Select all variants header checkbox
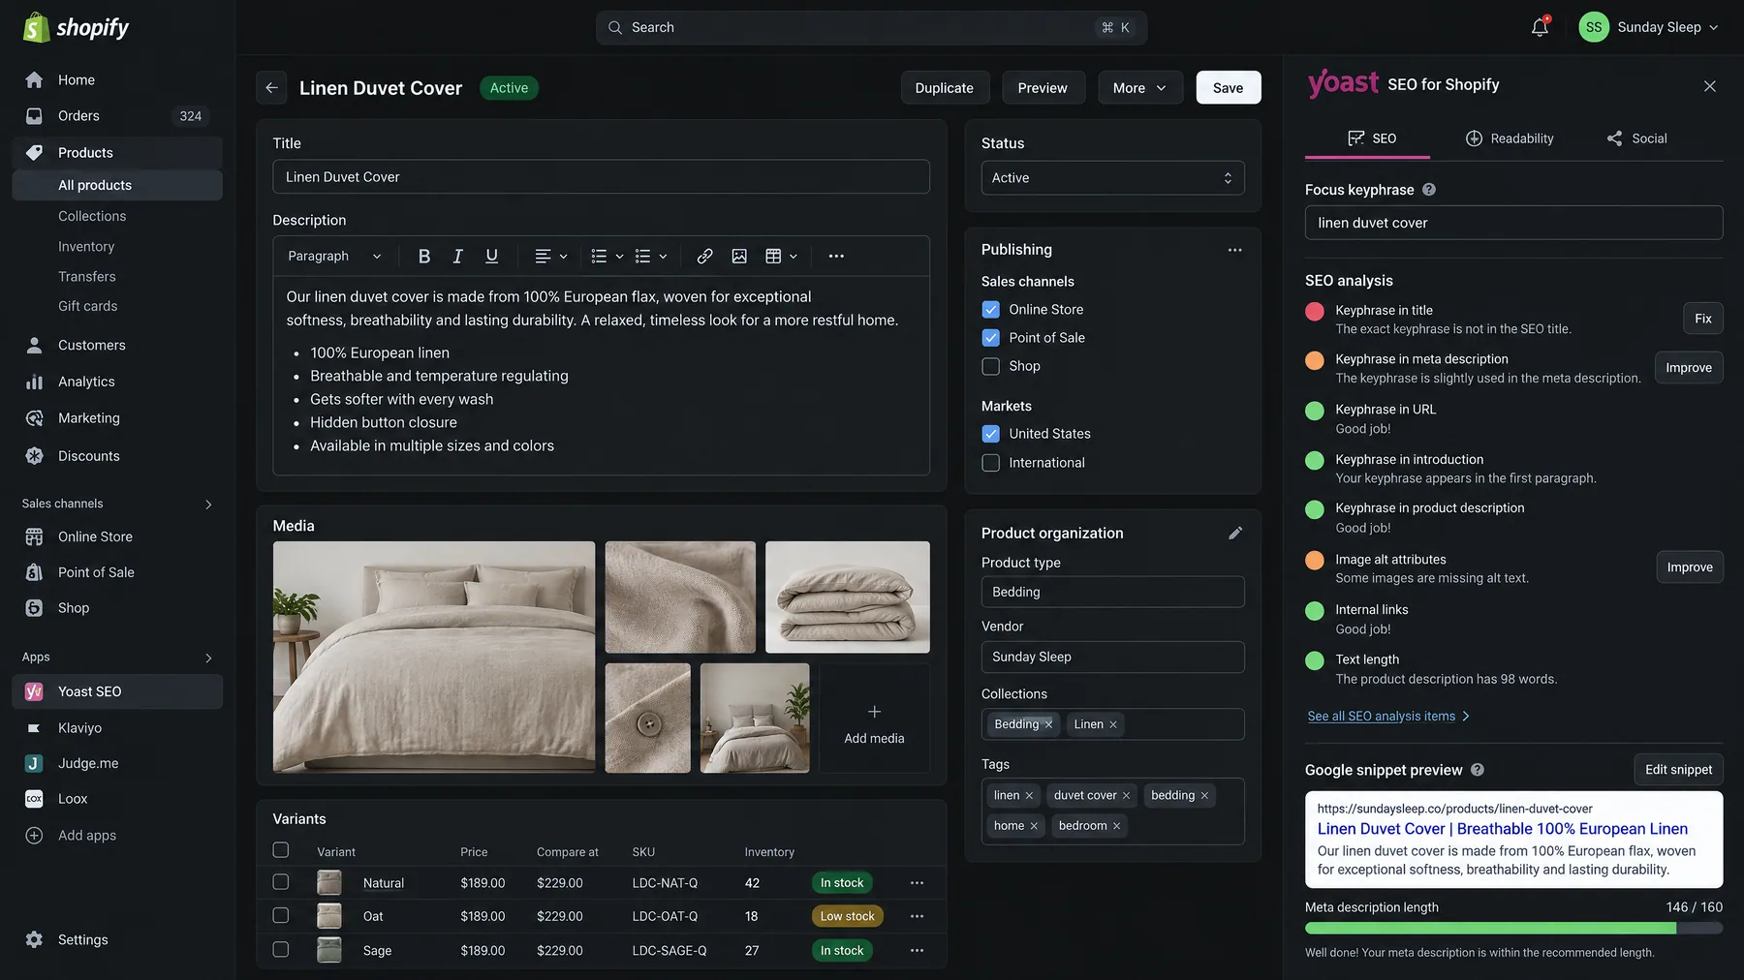 coord(281,850)
